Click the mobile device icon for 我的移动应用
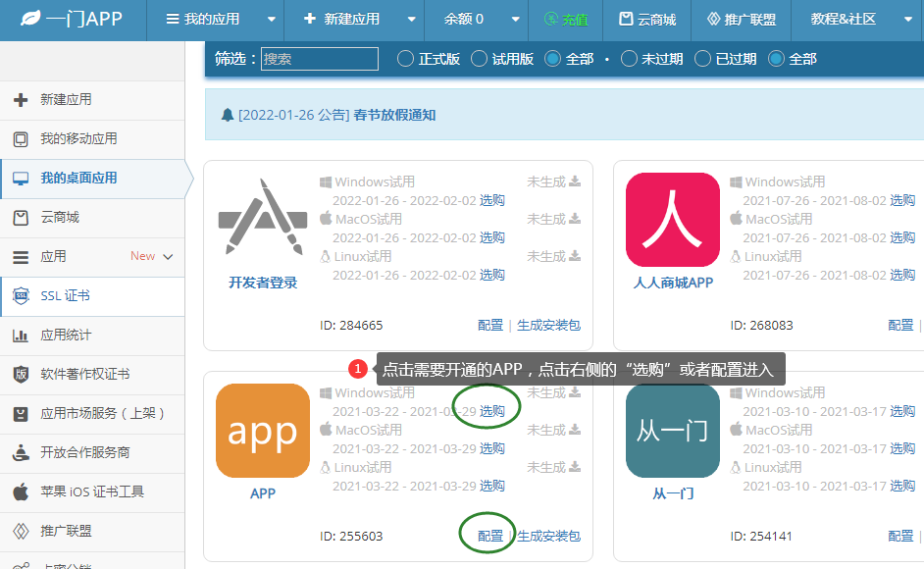The image size is (924, 569). click(x=21, y=139)
